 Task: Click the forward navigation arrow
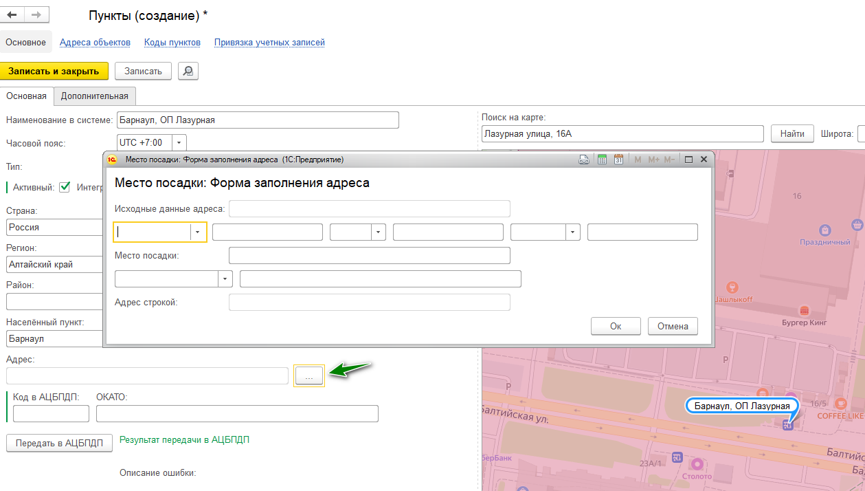click(x=36, y=14)
